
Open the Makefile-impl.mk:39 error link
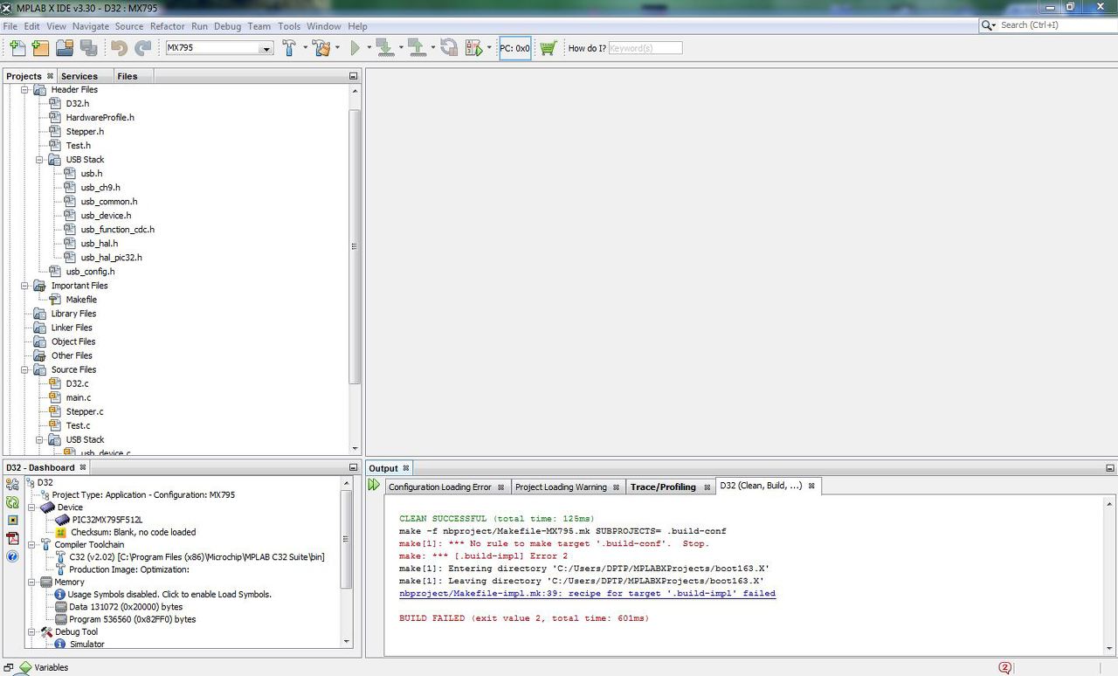[x=587, y=594]
